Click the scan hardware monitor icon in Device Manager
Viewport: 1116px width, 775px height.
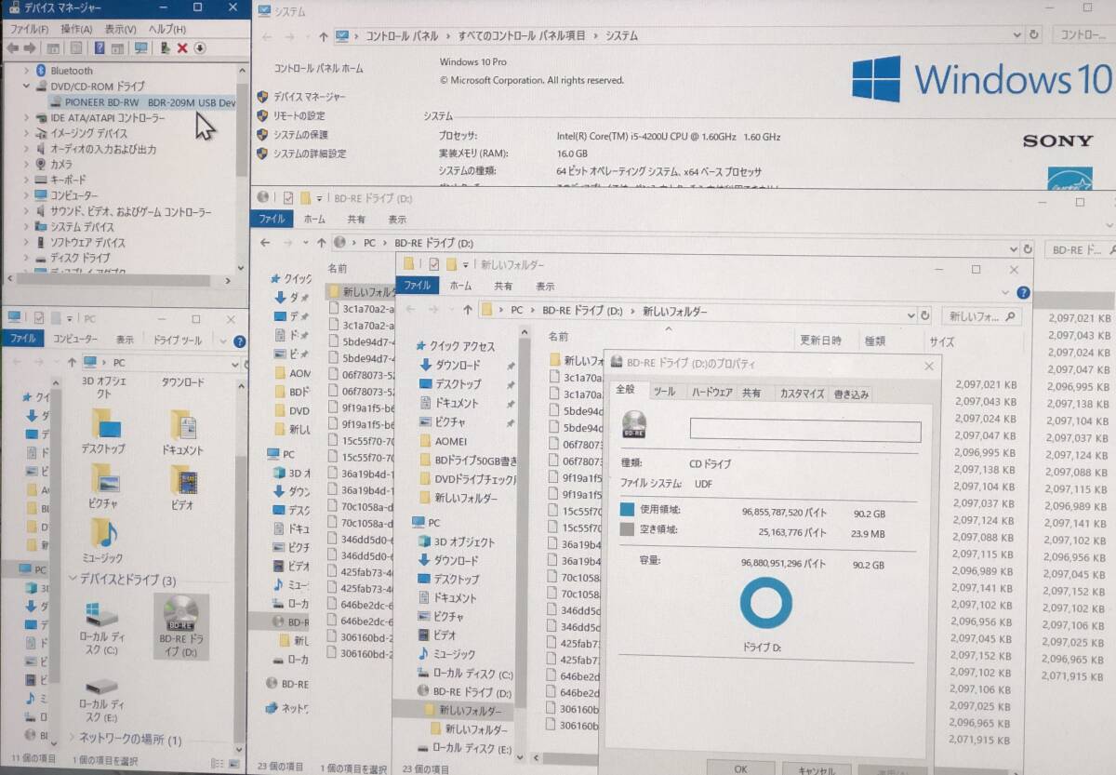tap(140, 47)
